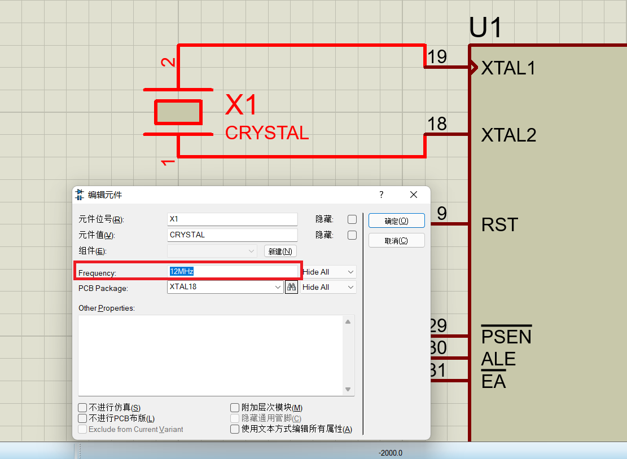Viewport: 627px width, 459px height.
Task: Click the ALE pin label on U1
Action: point(498,359)
